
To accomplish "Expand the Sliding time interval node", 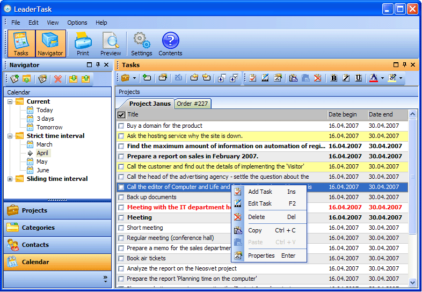I will tap(10, 179).
